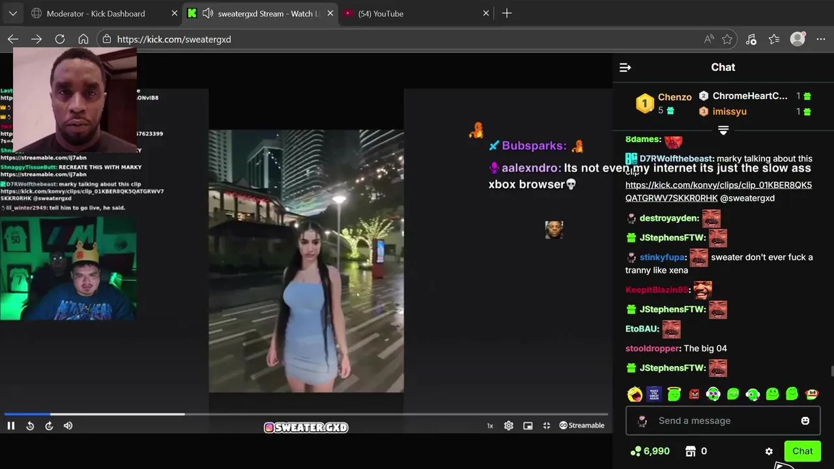Open the browser profile avatar
Image resolution: width=834 pixels, height=469 pixels.
pyautogui.click(x=798, y=39)
